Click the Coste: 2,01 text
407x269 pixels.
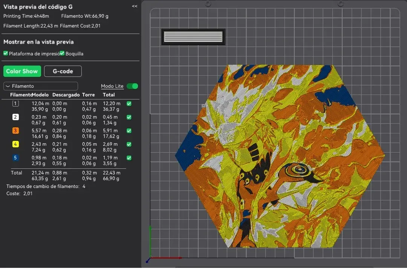tap(20, 193)
